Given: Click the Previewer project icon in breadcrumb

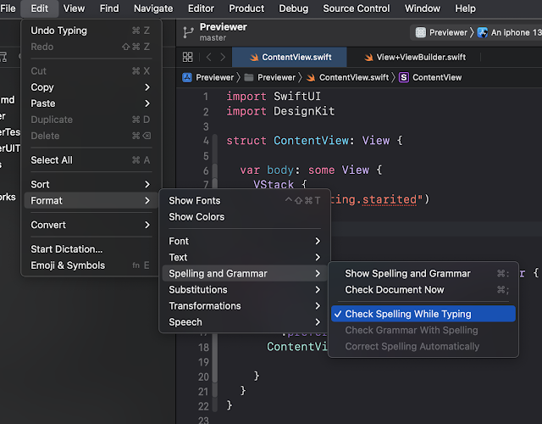Looking at the screenshot, I should click(x=187, y=77).
